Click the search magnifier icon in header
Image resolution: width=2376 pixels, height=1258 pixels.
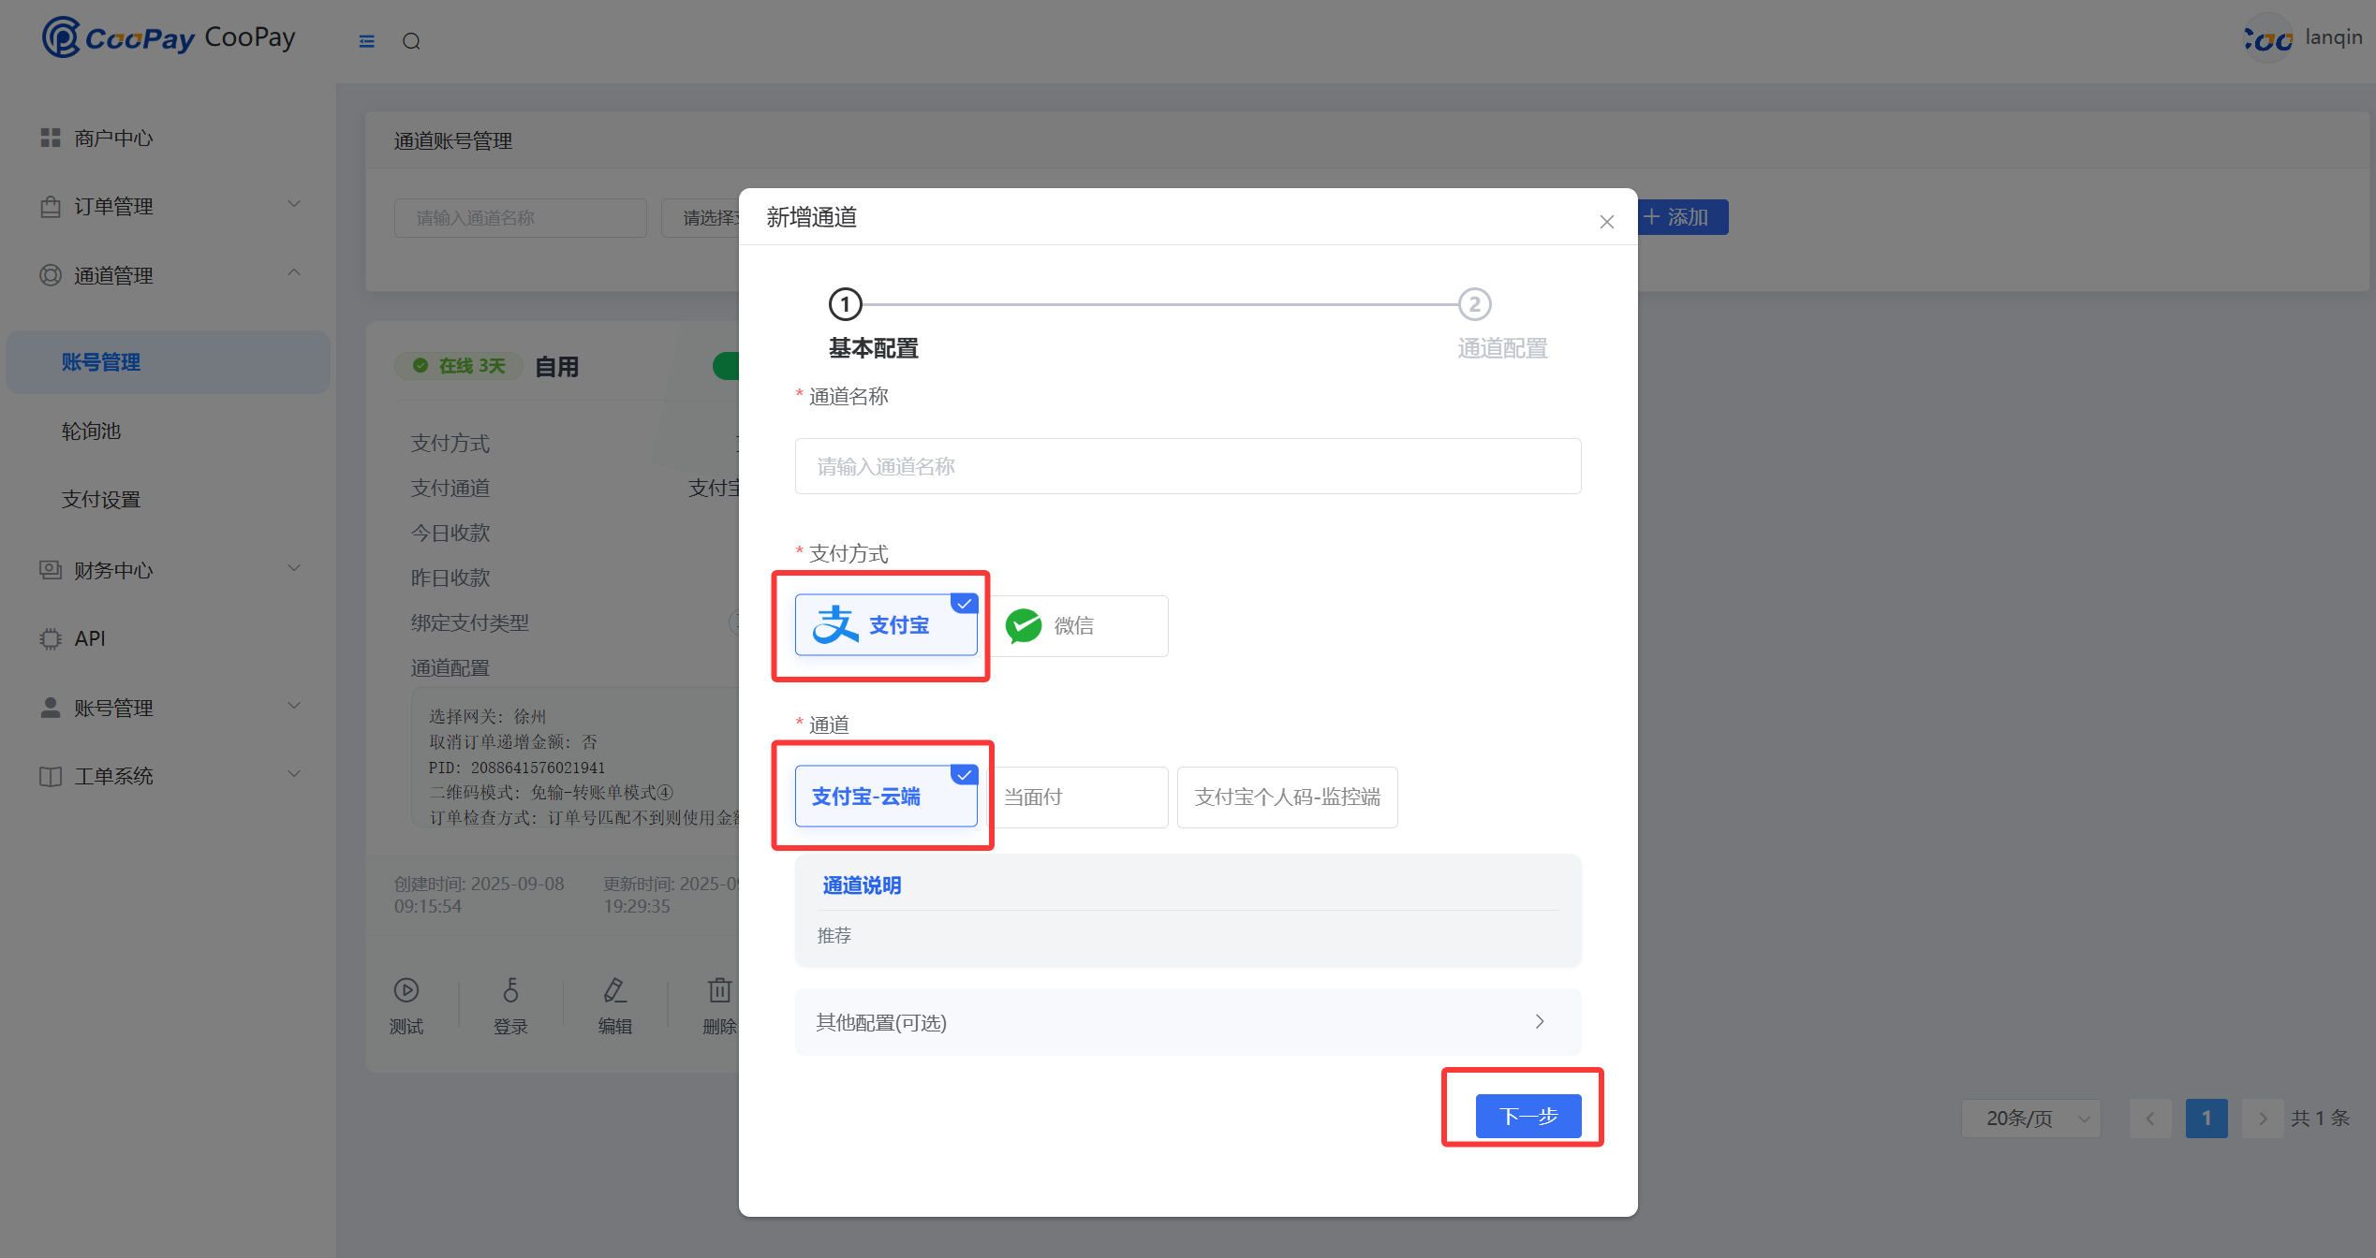[x=411, y=41]
